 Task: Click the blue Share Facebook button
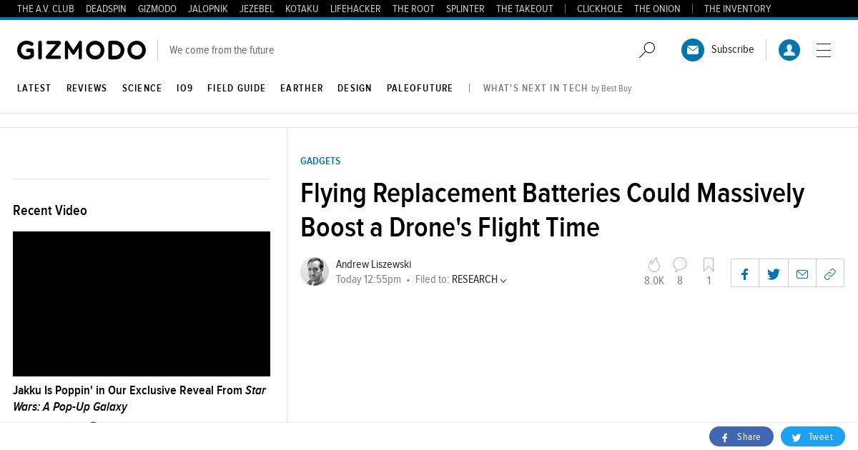coord(741,436)
